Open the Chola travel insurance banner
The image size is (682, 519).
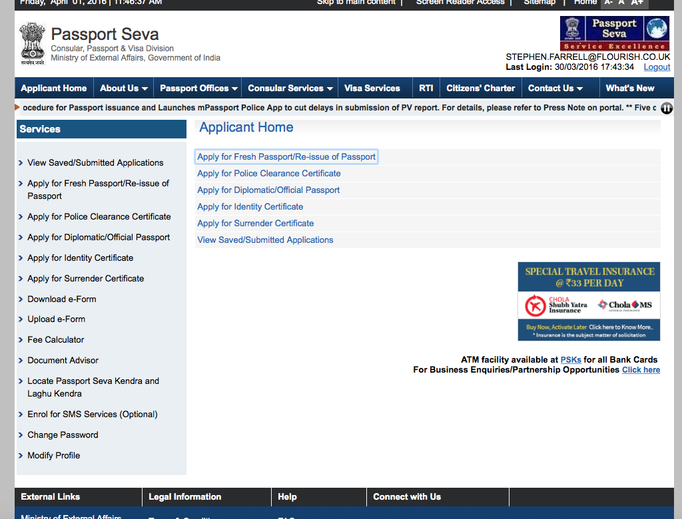[x=589, y=301]
